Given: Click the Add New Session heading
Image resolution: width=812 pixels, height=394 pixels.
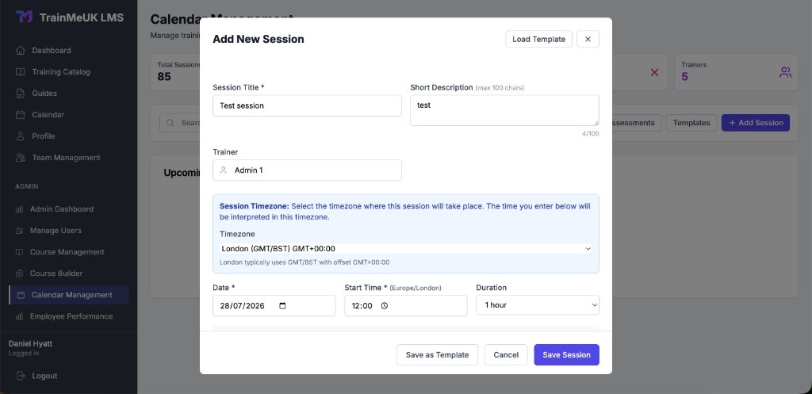Looking at the screenshot, I should [x=259, y=40].
